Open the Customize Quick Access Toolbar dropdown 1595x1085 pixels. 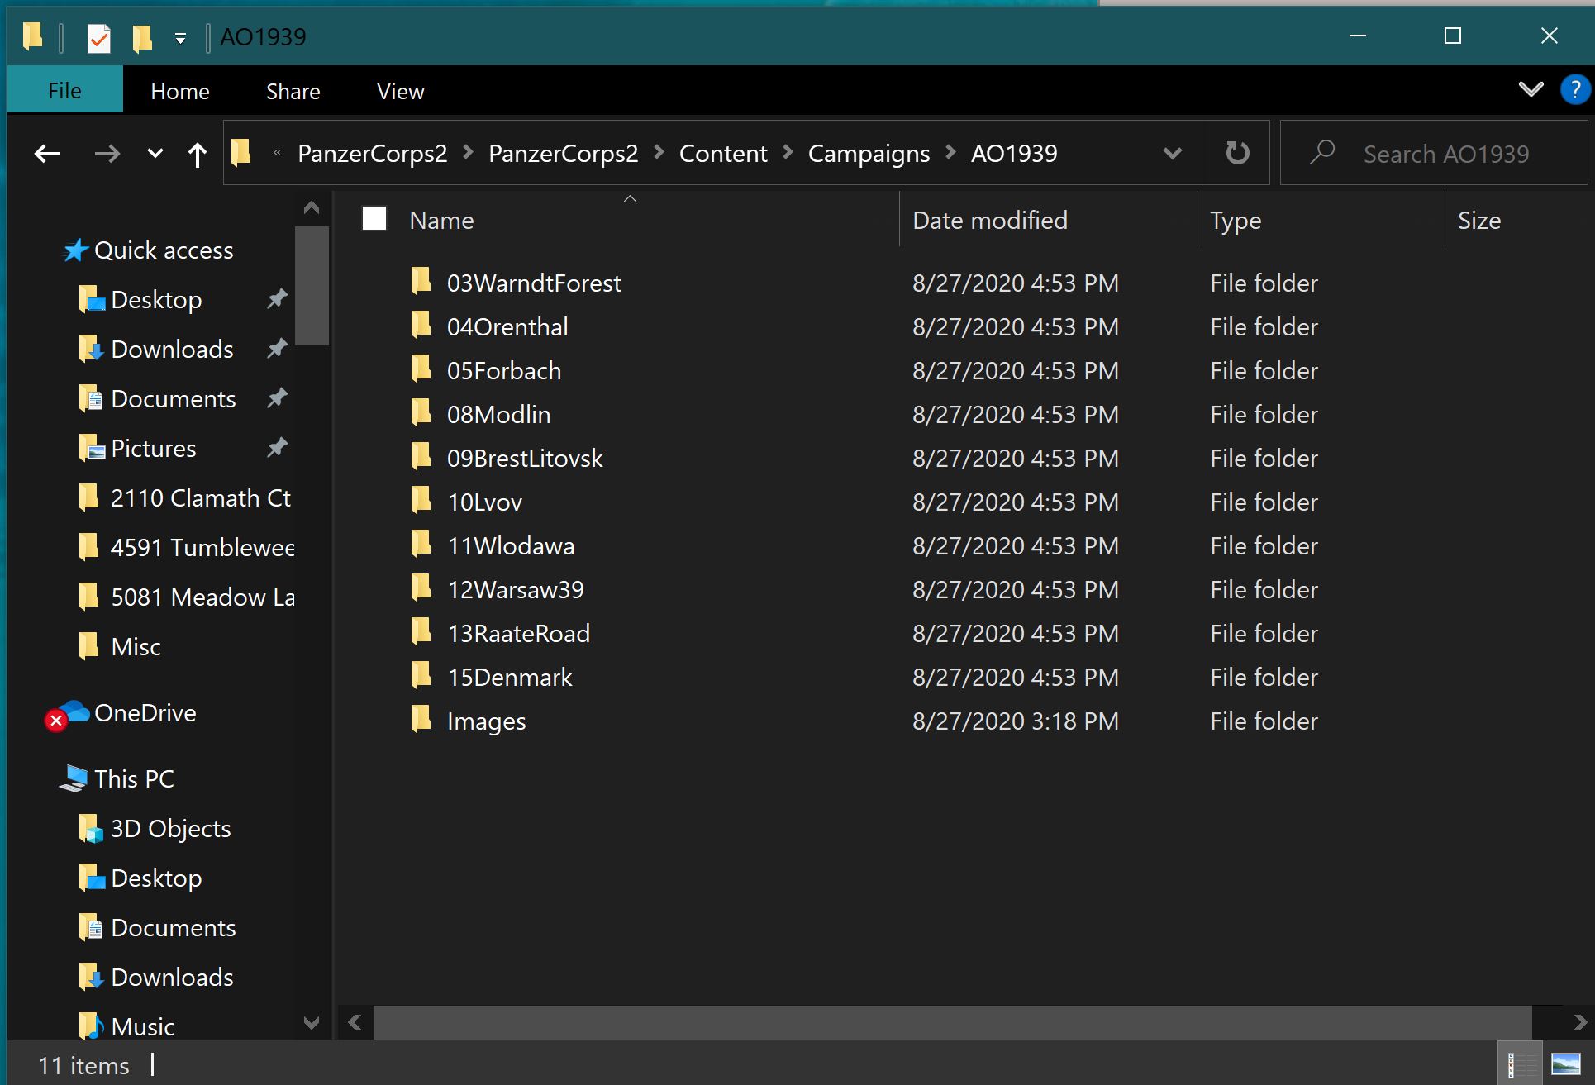(x=180, y=38)
